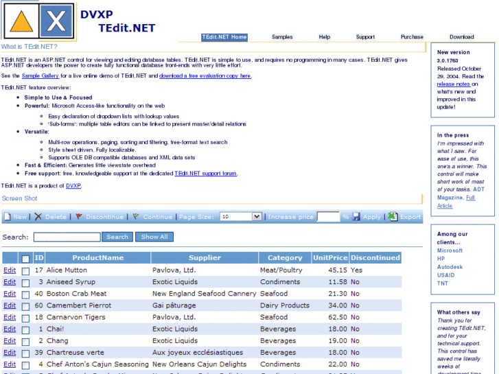
Task: Check the Aniseed Syrup row checkbox
Action: pos(25,283)
